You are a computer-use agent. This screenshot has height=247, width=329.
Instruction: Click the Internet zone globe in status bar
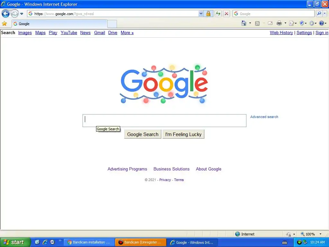point(237,234)
